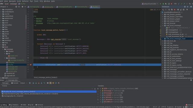This screenshot has width=193, height=108.
Task: Collapse the message folder in project tree
Action: pos(3,49)
